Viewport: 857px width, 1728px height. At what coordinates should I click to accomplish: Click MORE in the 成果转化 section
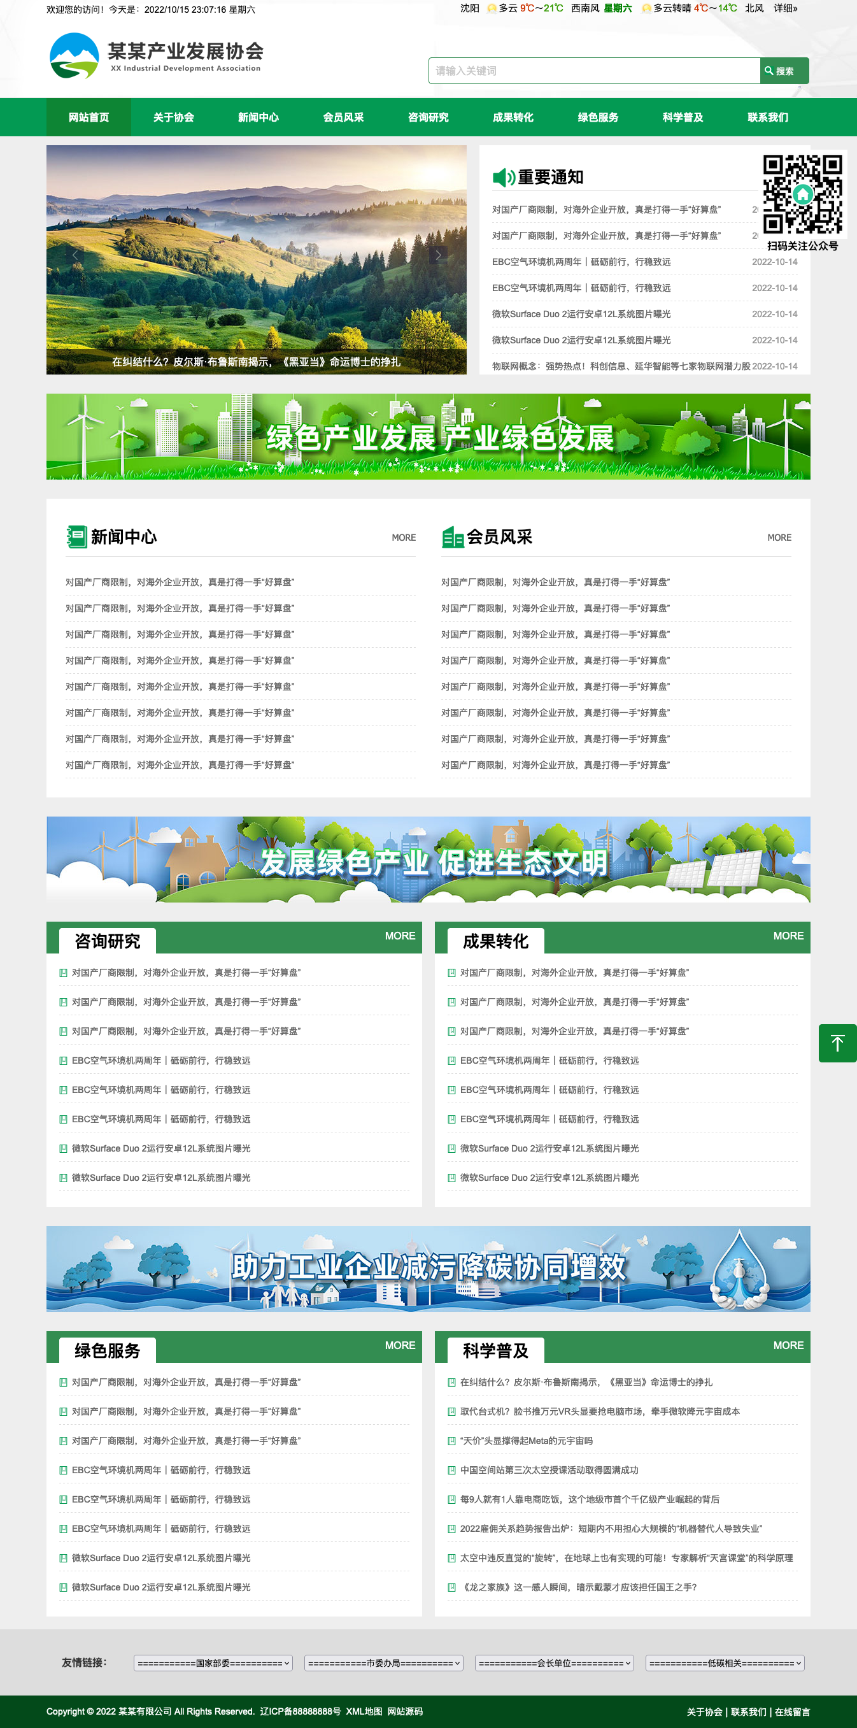788,936
